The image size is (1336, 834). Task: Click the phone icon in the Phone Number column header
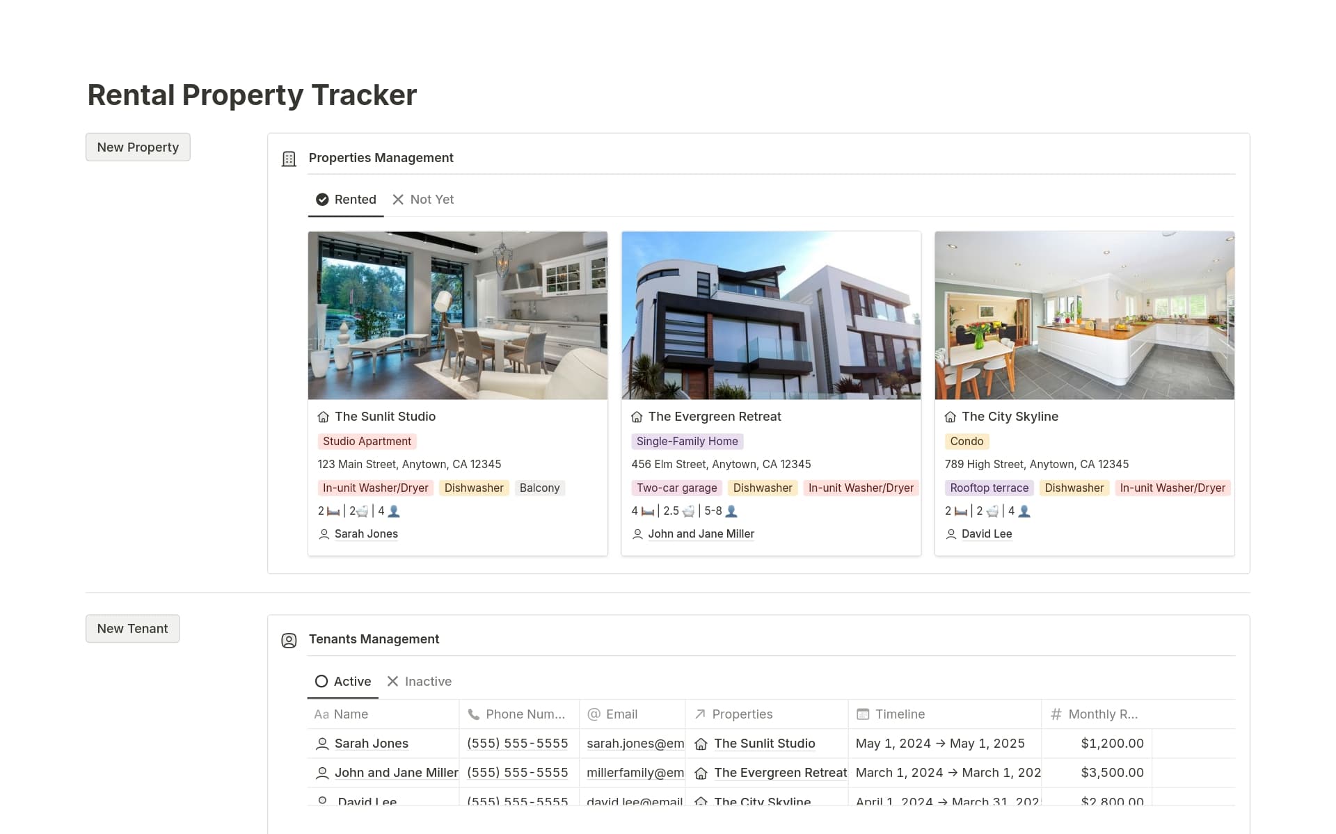[474, 714]
